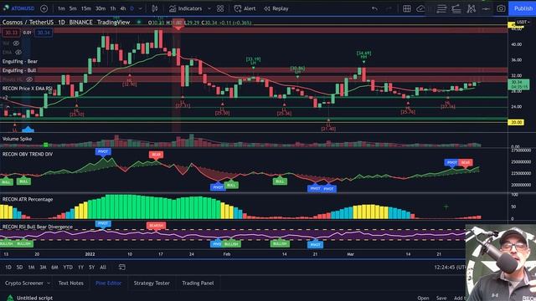The image size is (536, 301).
Task: Set date range to All
Action: pos(103,268)
